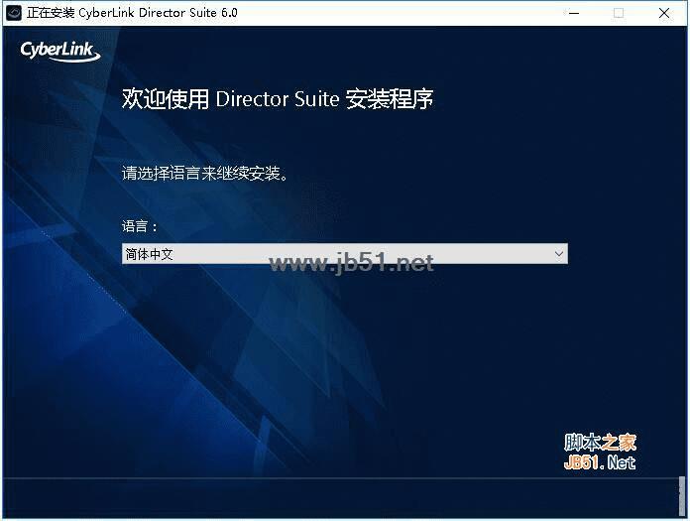Click the installer app icon in title bar
The width and height of the screenshot is (690, 521).
click(14, 13)
